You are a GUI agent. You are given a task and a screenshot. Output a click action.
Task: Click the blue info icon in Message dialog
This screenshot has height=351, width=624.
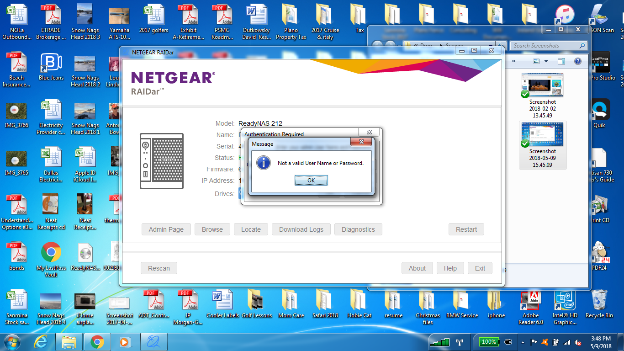point(264,163)
